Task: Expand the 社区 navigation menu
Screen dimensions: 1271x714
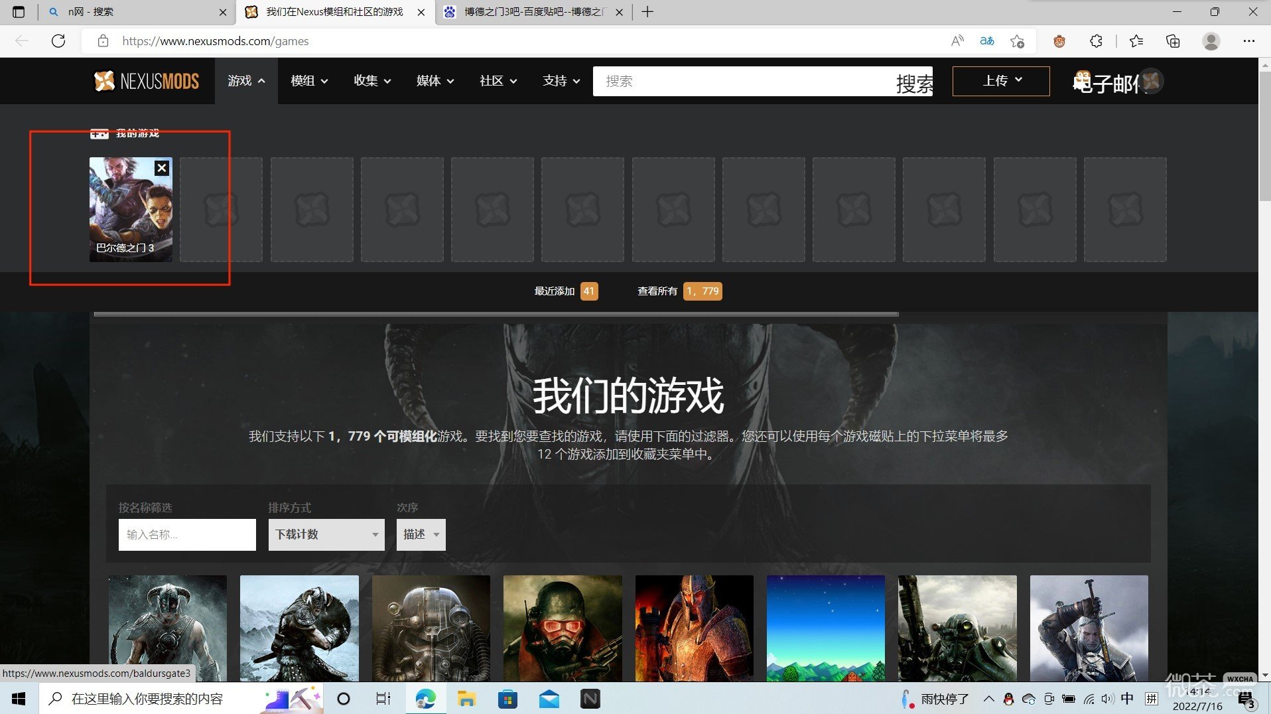Action: [x=498, y=81]
